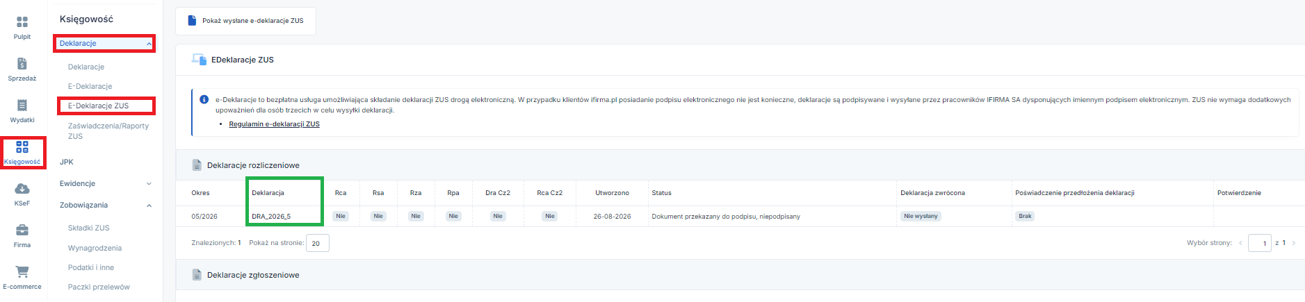Open Zaświadczenia/Raporty ZUS submenu item

coord(108,131)
